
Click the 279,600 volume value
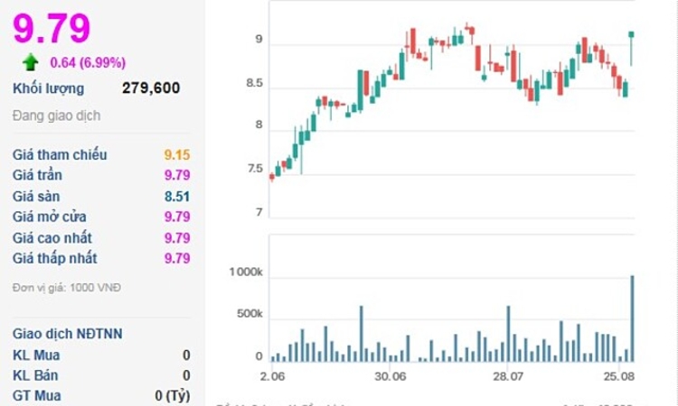pyautogui.click(x=150, y=88)
